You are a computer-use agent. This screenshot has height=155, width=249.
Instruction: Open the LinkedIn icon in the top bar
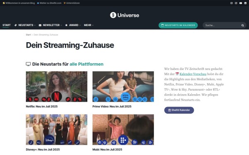pos(245,3)
